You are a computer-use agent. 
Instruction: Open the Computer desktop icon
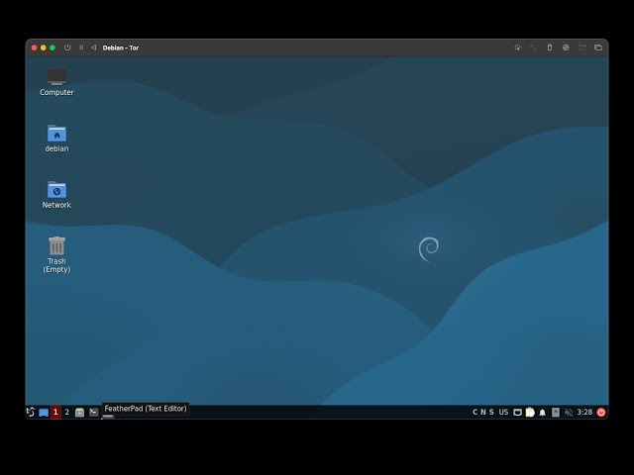pos(56,82)
